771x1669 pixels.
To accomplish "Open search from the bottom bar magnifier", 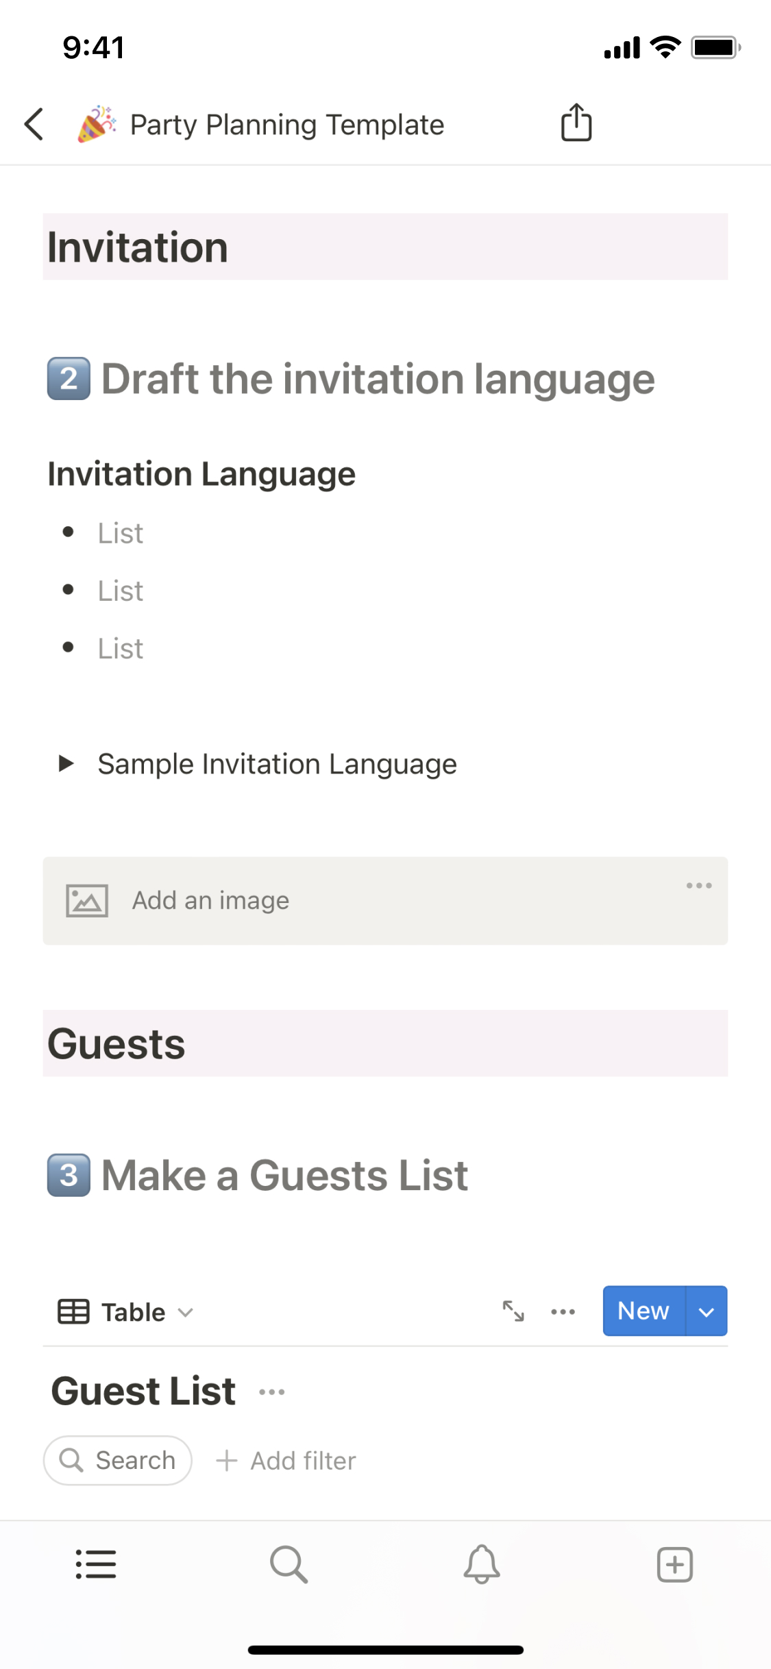I will point(289,1564).
